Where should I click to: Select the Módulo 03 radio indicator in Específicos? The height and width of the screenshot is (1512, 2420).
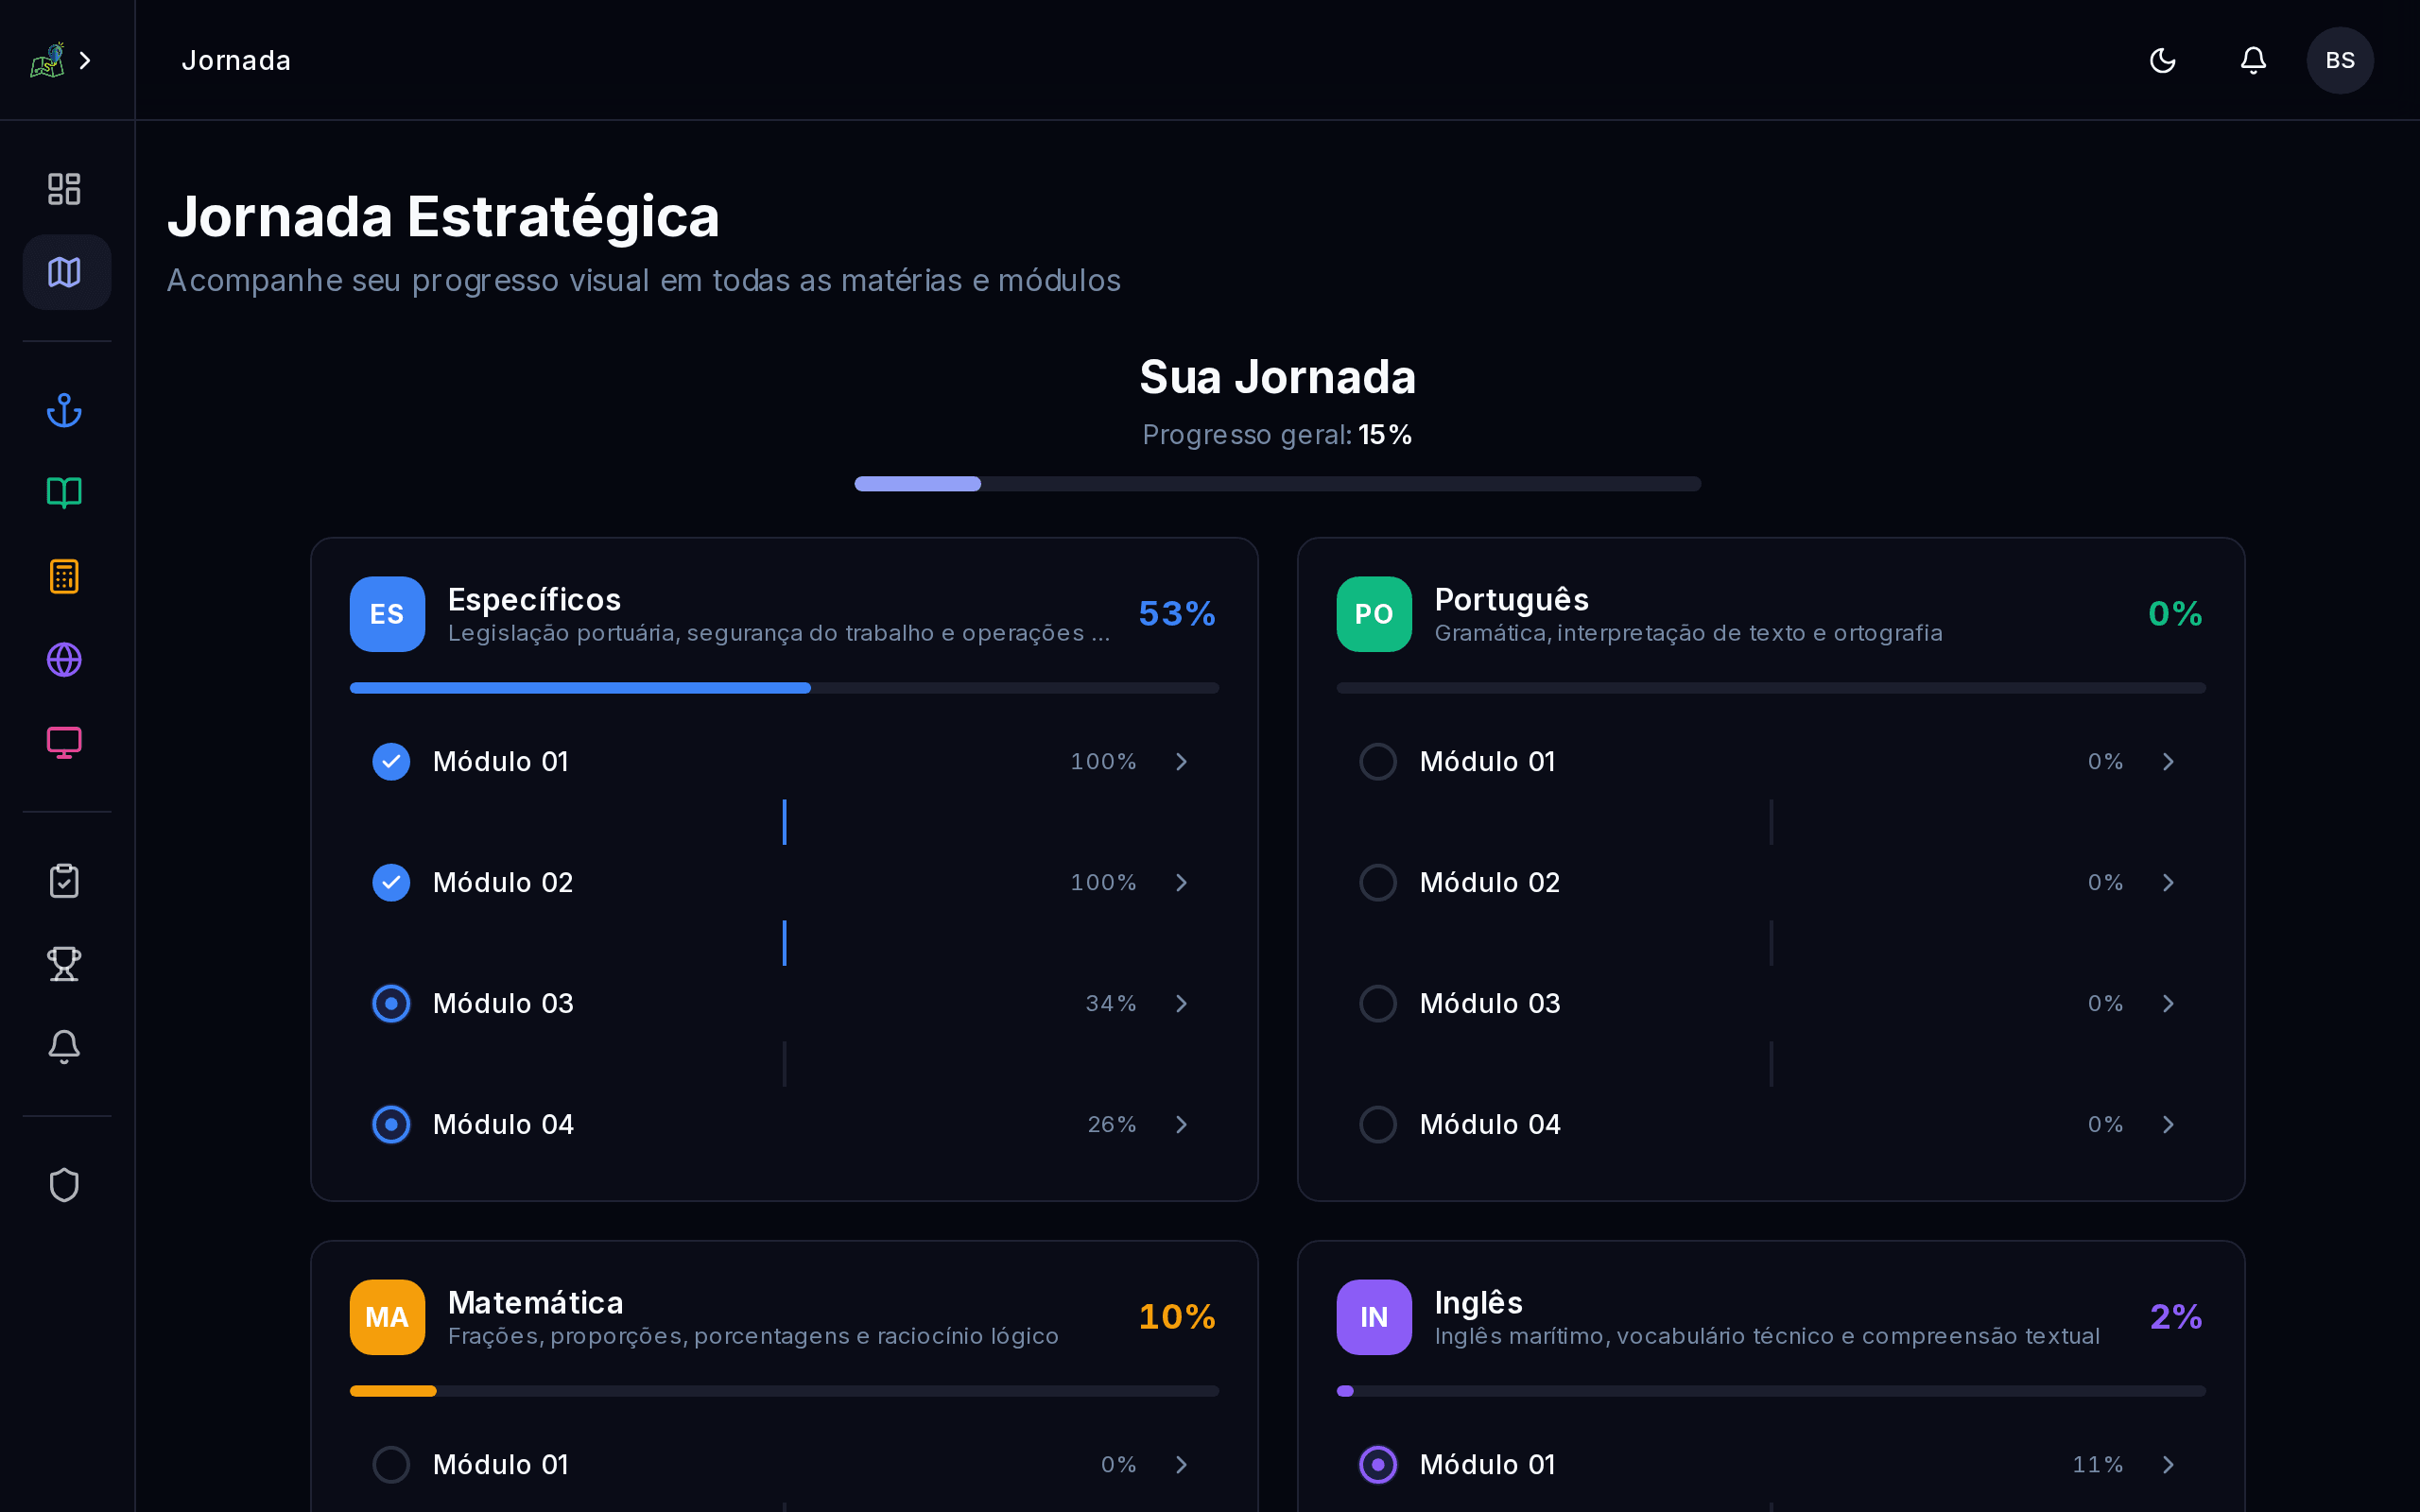coord(391,1003)
